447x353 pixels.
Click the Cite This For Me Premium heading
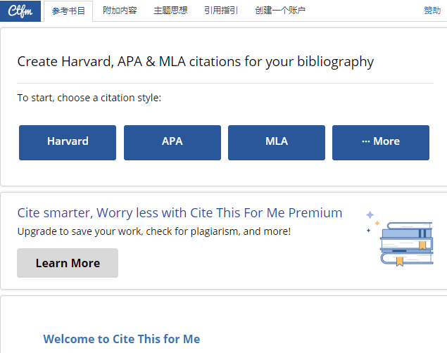click(180, 213)
